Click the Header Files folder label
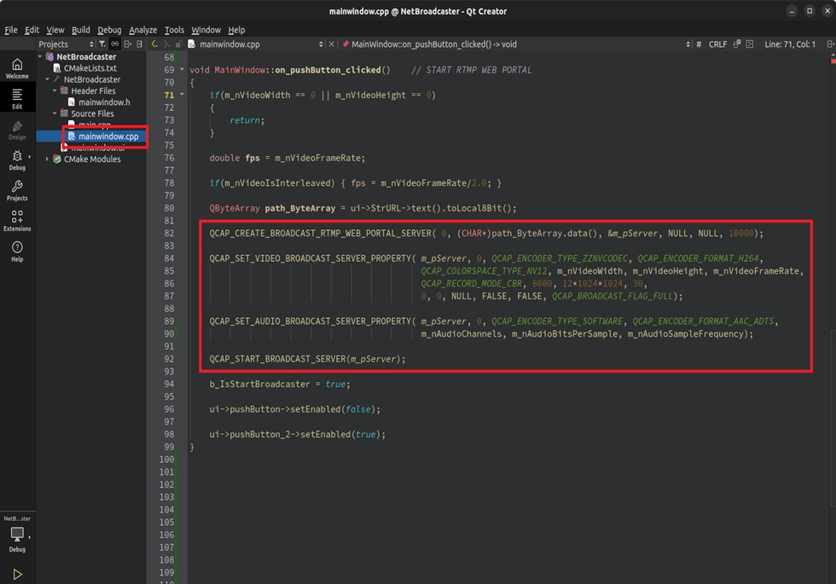This screenshot has width=836, height=584. [x=93, y=90]
